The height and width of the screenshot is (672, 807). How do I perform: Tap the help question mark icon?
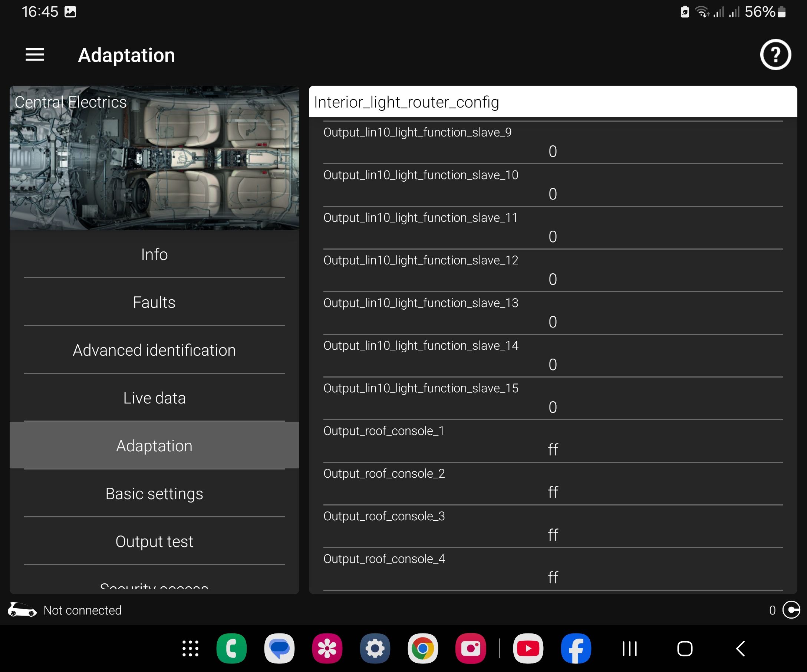(x=775, y=55)
